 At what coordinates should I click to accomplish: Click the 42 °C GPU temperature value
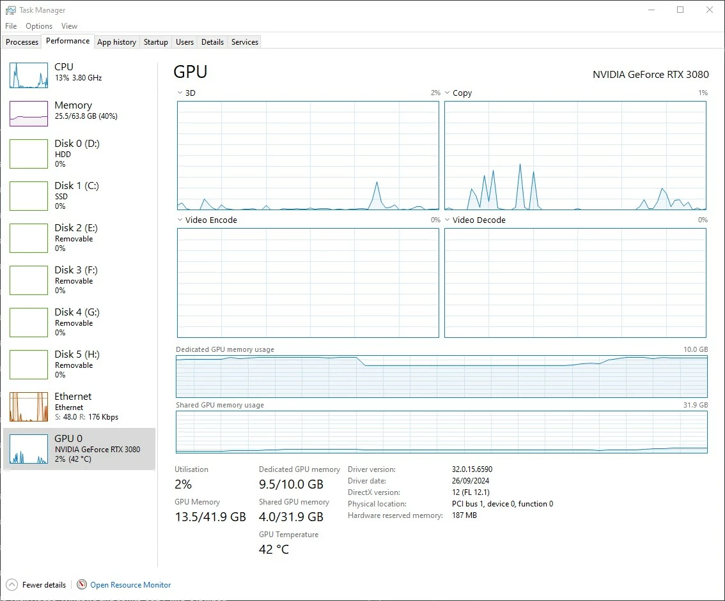(274, 549)
